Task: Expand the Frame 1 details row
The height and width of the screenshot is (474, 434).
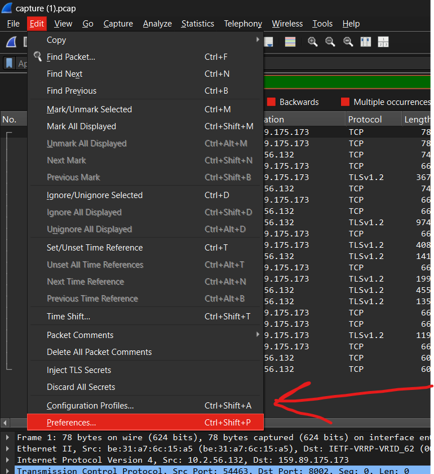Action: pyautogui.click(x=7, y=437)
